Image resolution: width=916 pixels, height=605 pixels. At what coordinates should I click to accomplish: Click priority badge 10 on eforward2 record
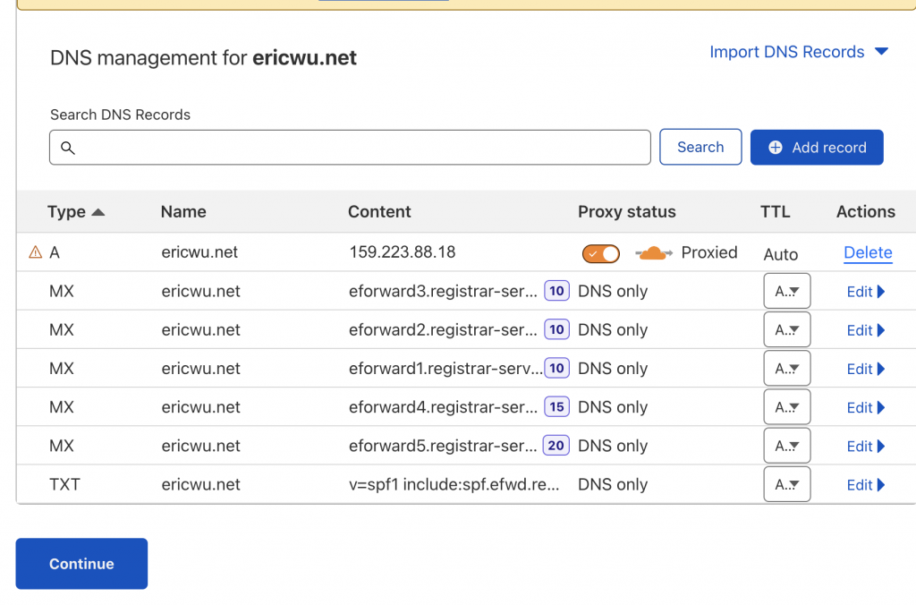pos(556,329)
